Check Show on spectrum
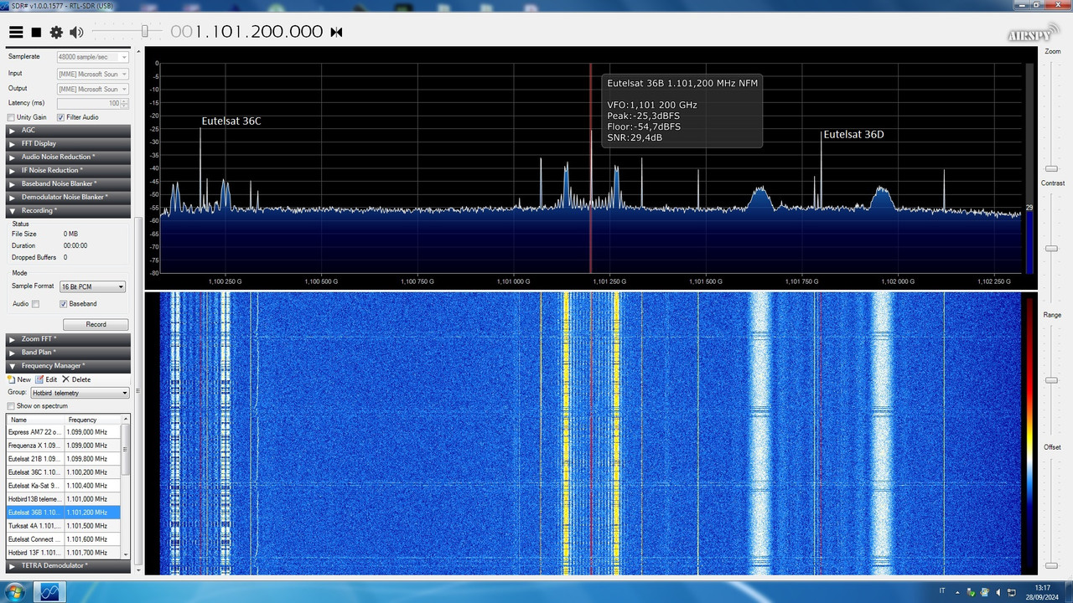 (11, 405)
